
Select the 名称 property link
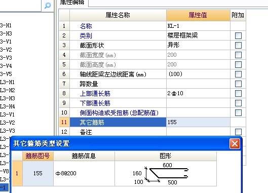click(86, 26)
